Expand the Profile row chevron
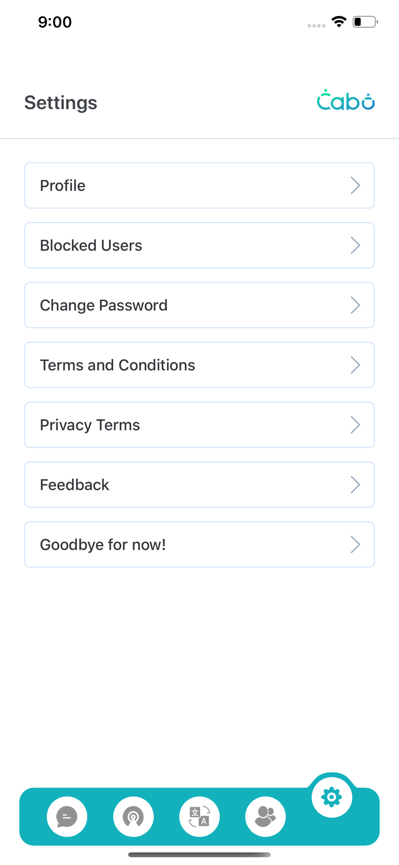Screen dimensions: 399x865 355,186
